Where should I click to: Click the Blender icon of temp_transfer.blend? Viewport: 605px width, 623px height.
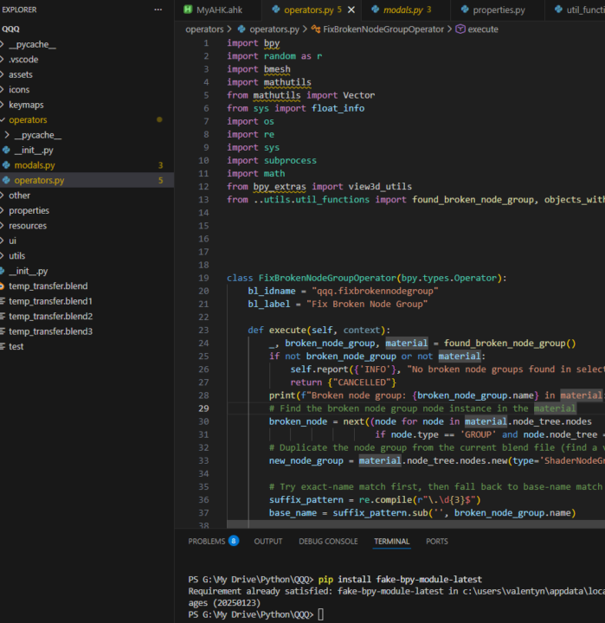2,286
